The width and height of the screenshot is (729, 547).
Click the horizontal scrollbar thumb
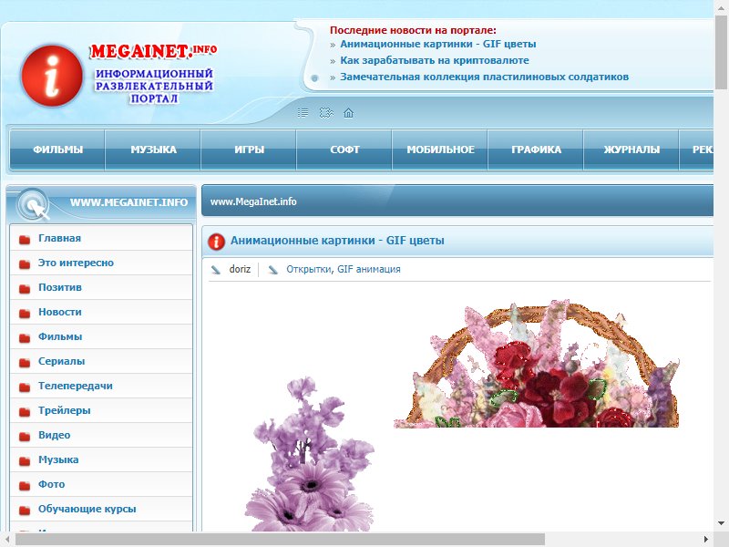coord(280,540)
